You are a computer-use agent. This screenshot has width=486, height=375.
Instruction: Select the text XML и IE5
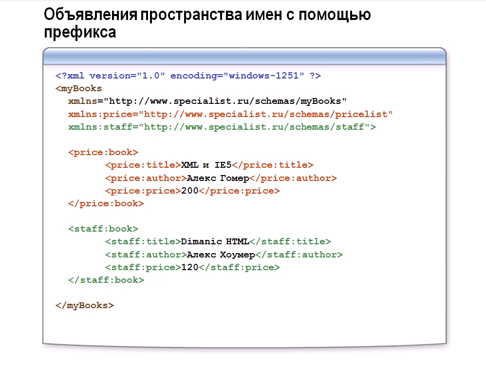tap(198, 165)
